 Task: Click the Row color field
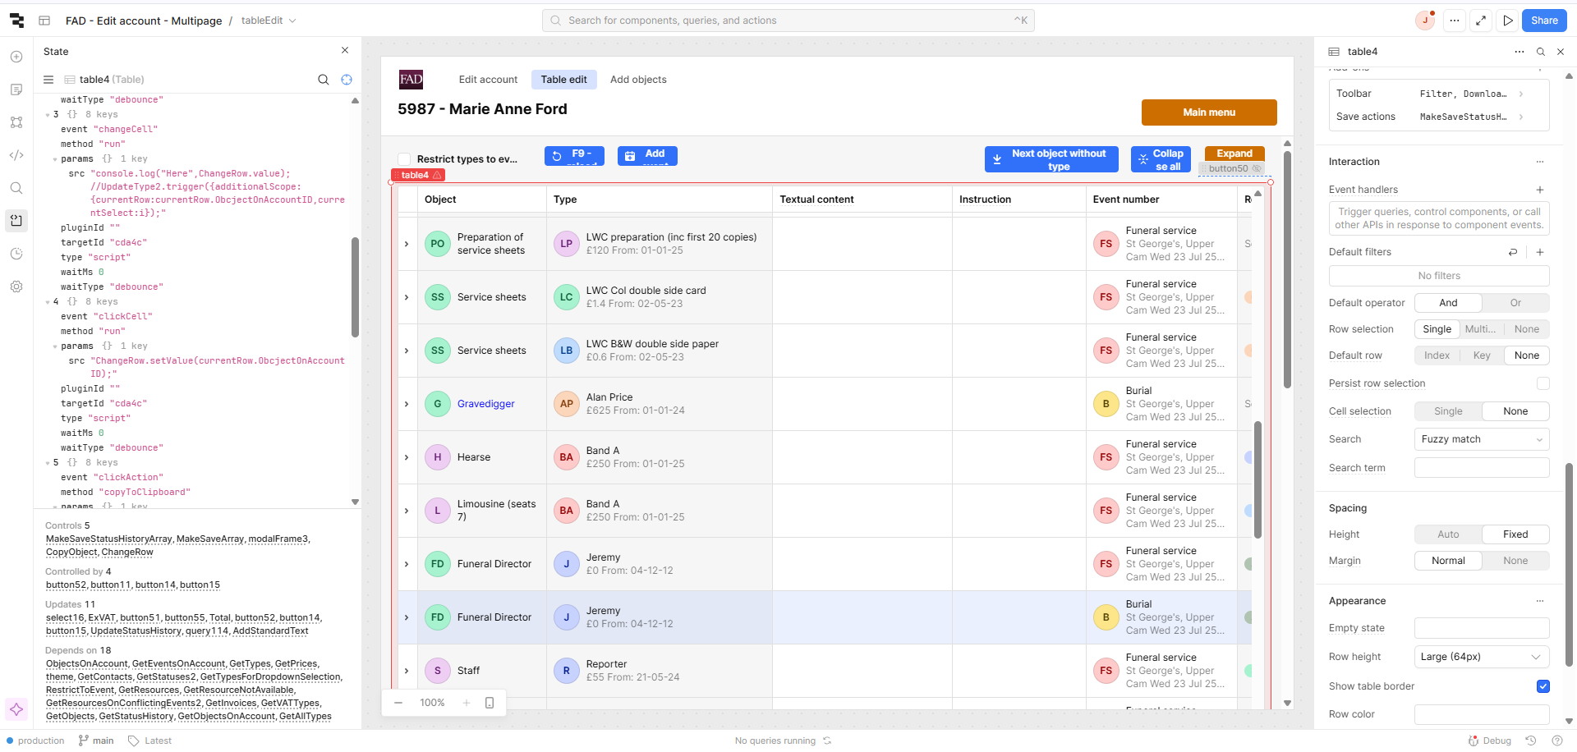pos(1481,714)
